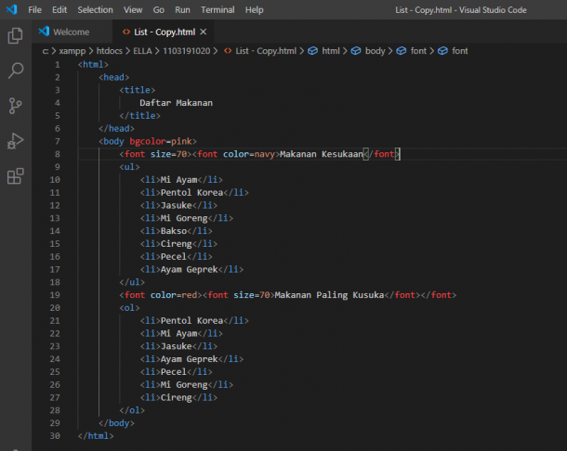Open the Terminal menu
This screenshot has height=451, width=567.
pos(218,10)
